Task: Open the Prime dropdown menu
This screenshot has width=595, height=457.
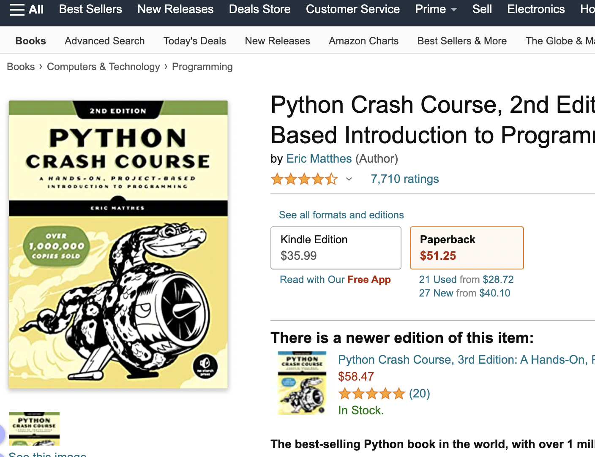Action: (x=436, y=9)
